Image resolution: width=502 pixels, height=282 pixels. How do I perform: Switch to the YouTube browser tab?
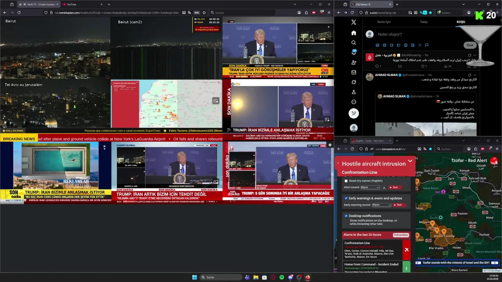click(x=82, y=4)
